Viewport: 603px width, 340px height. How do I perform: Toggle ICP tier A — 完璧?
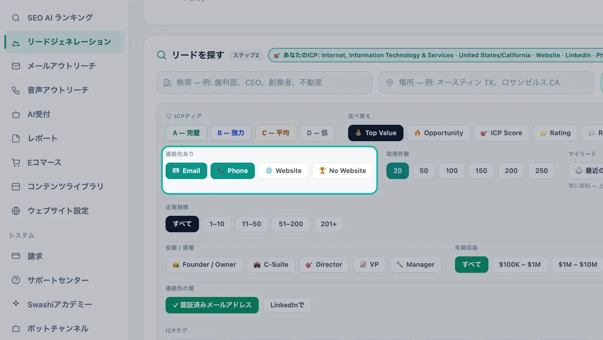click(x=186, y=133)
